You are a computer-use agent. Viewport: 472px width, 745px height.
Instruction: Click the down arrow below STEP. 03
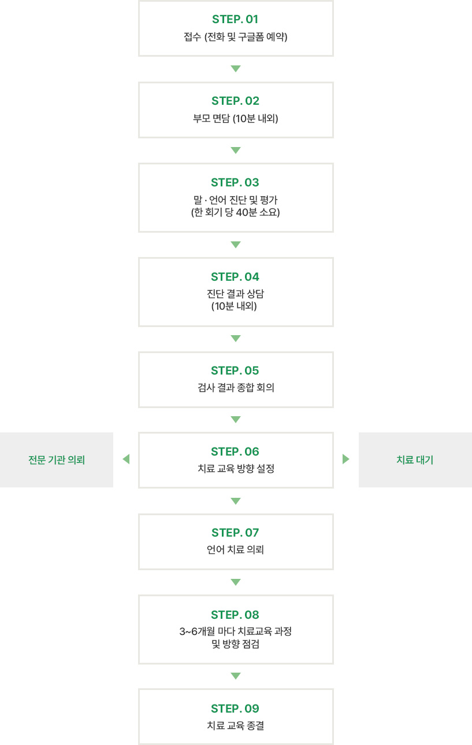235,245
